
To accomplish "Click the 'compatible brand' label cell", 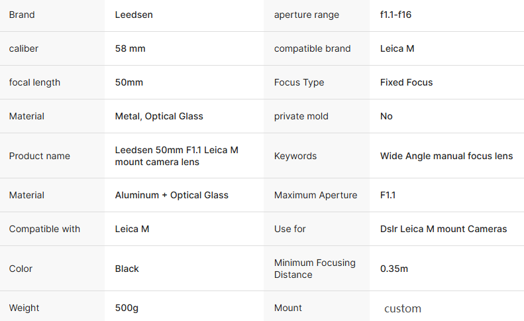I will tap(312, 48).
